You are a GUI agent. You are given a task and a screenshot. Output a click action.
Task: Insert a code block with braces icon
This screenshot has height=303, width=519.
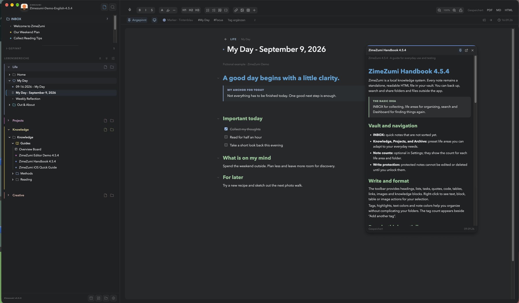[226, 10]
